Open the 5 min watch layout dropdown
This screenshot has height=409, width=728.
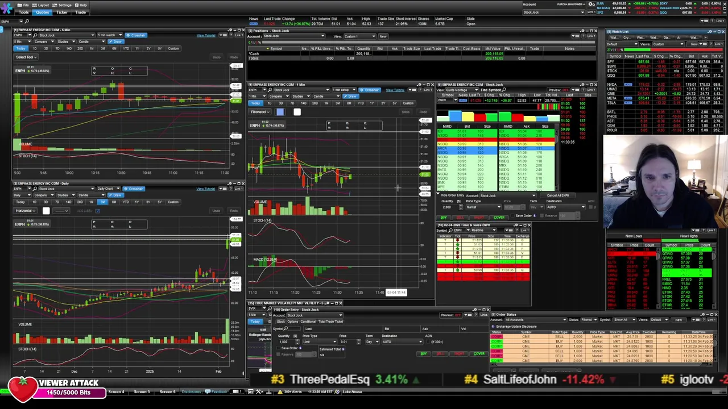110,35
